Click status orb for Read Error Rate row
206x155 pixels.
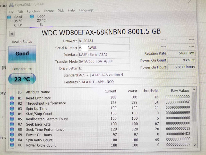click(x=12, y=98)
